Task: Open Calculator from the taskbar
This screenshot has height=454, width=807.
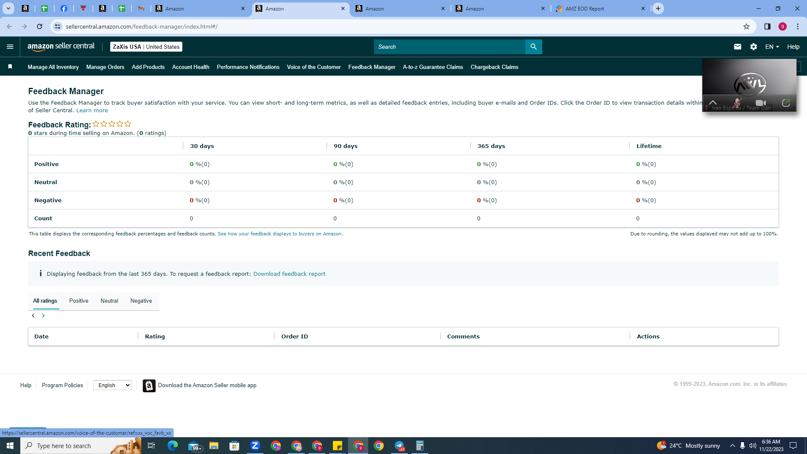Action: (x=420, y=446)
